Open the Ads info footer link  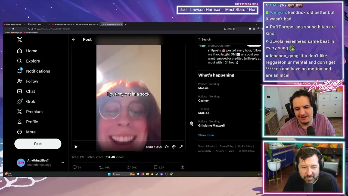pyautogui.click(x=220, y=151)
